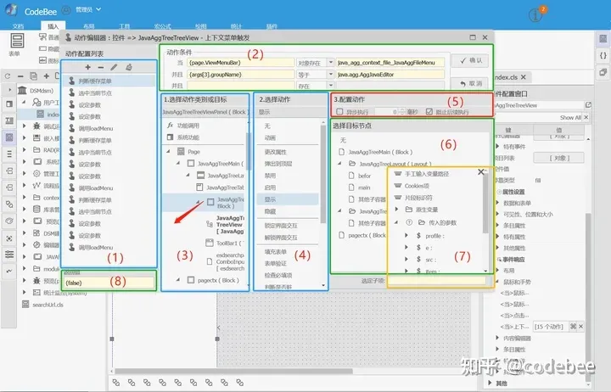Maximize the 动作编辑器 dialog
The width and height of the screenshot is (611, 392).
(x=473, y=37)
